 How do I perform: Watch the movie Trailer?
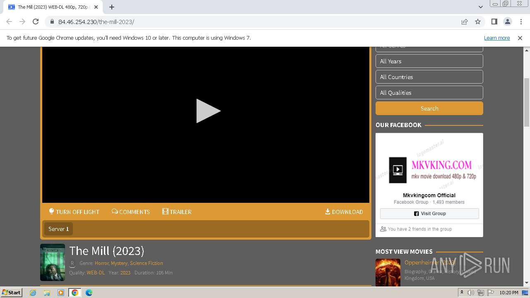[x=177, y=211]
